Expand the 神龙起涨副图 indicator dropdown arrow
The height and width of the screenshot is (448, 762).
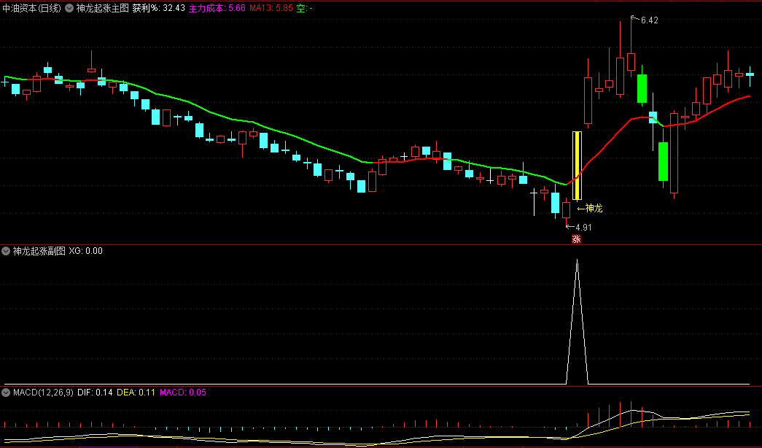[x=6, y=251]
